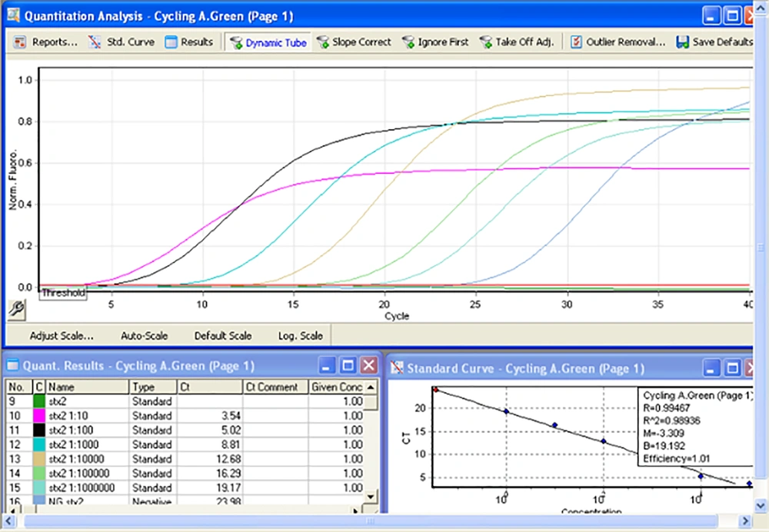Select the 'stx2 1:10' sample name

(68, 416)
